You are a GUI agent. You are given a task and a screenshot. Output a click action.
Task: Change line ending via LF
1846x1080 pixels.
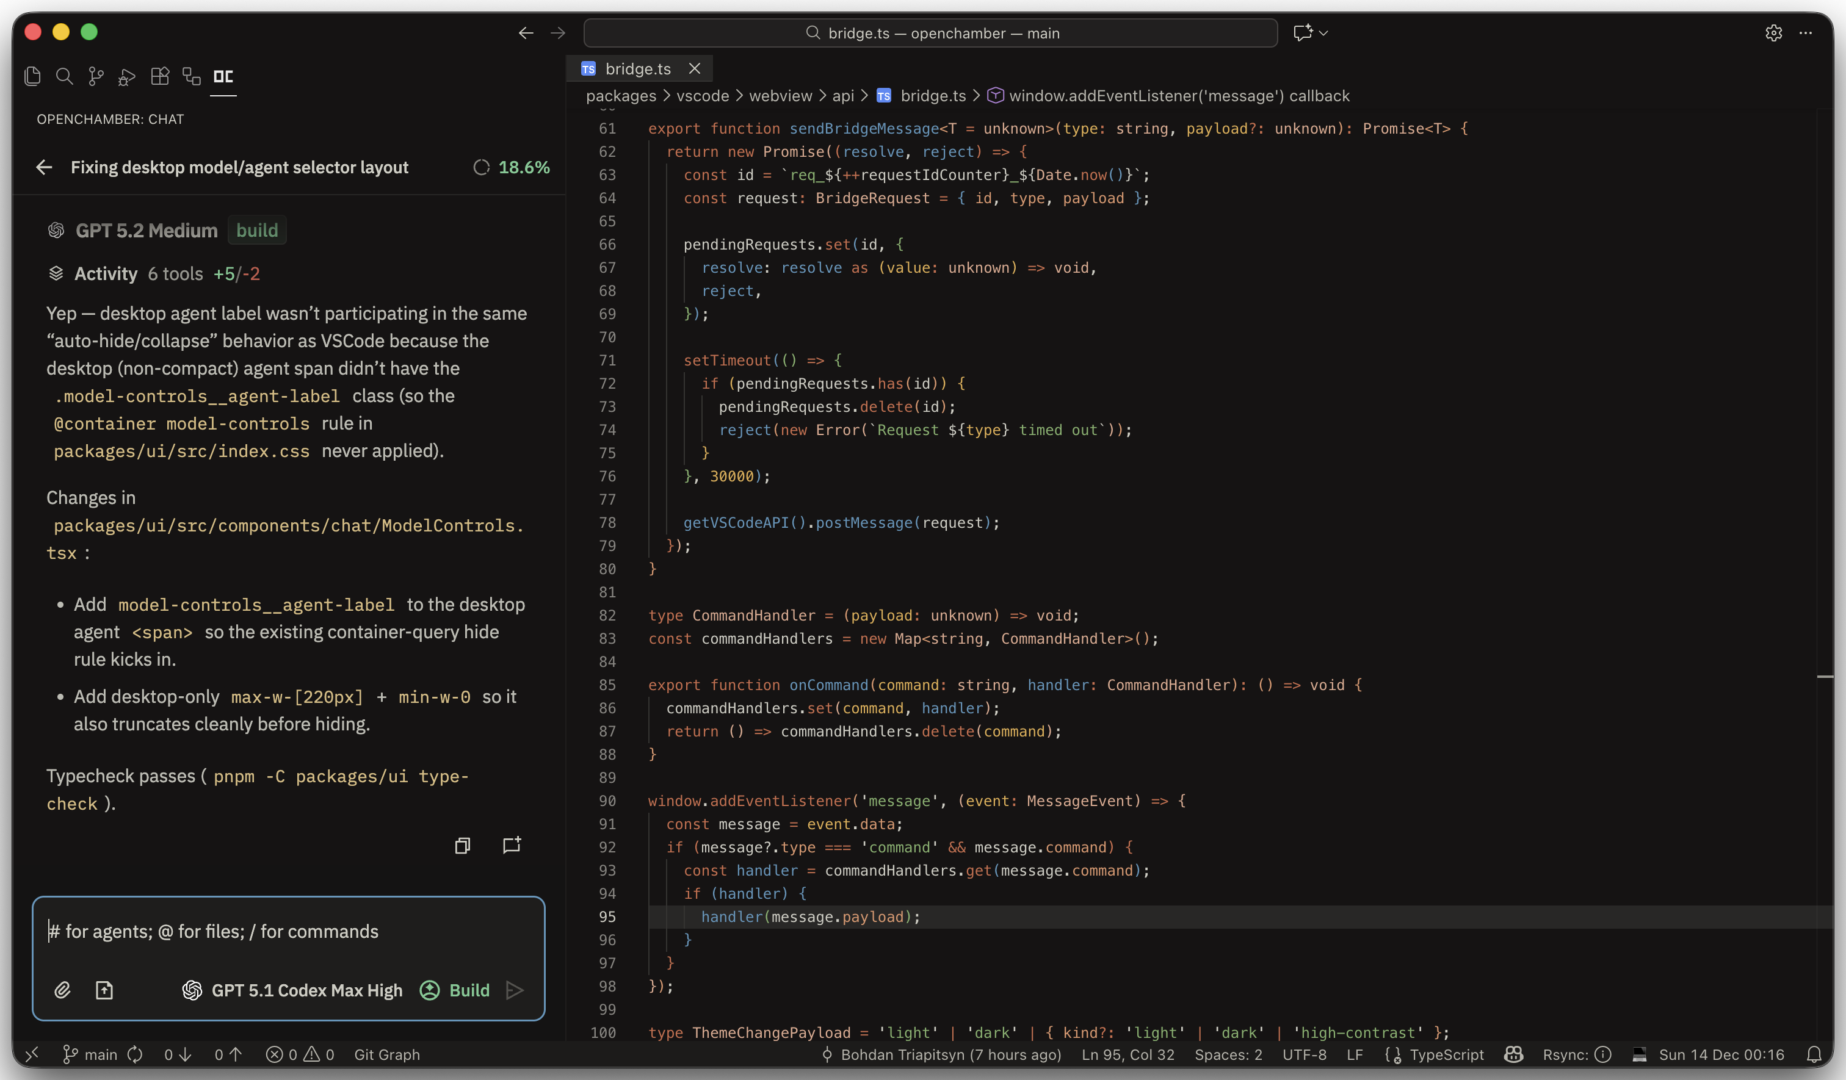(x=1355, y=1054)
